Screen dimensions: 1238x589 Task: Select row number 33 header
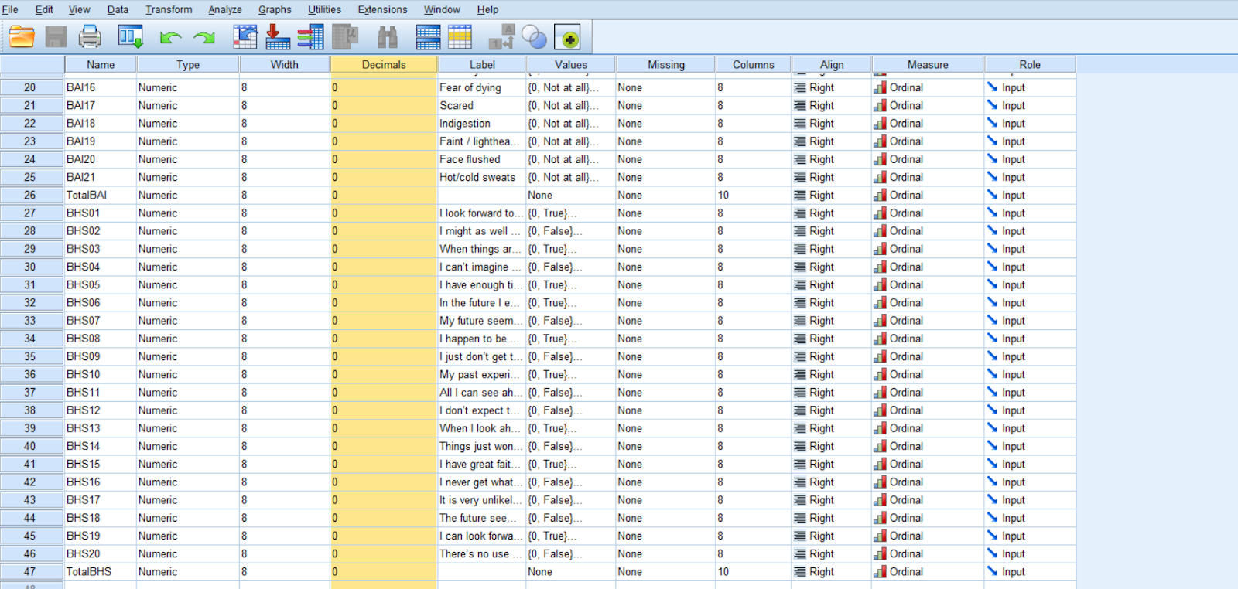[31, 320]
